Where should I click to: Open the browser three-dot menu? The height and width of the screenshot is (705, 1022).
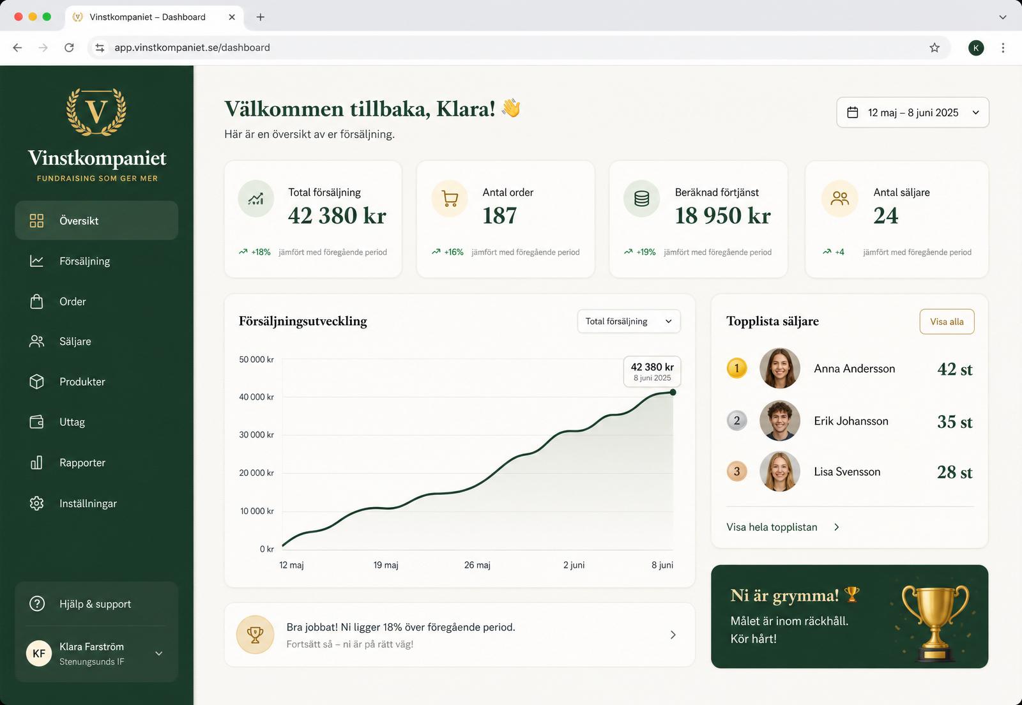pyautogui.click(x=1003, y=48)
